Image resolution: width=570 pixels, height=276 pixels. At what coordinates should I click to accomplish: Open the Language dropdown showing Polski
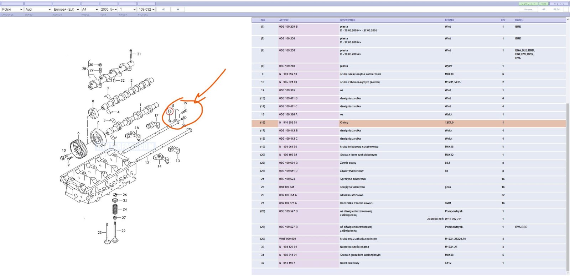pos(12,10)
